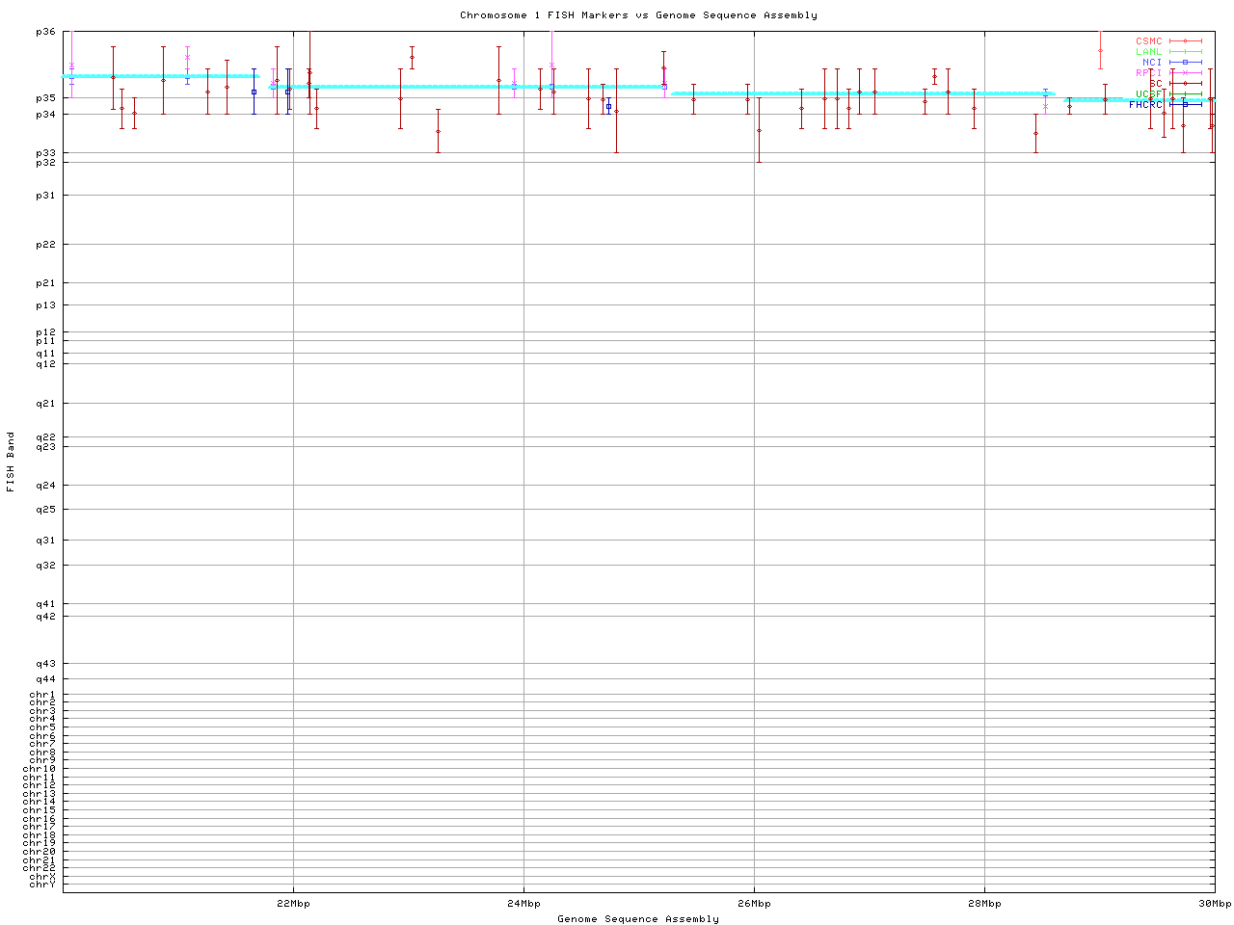Click the 28Mbp tick label

pos(984,904)
